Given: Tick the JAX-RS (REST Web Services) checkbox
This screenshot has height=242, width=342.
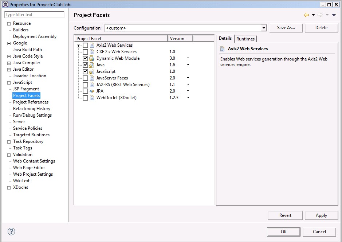Looking at the screenshot, I should (x=85, y=85).
